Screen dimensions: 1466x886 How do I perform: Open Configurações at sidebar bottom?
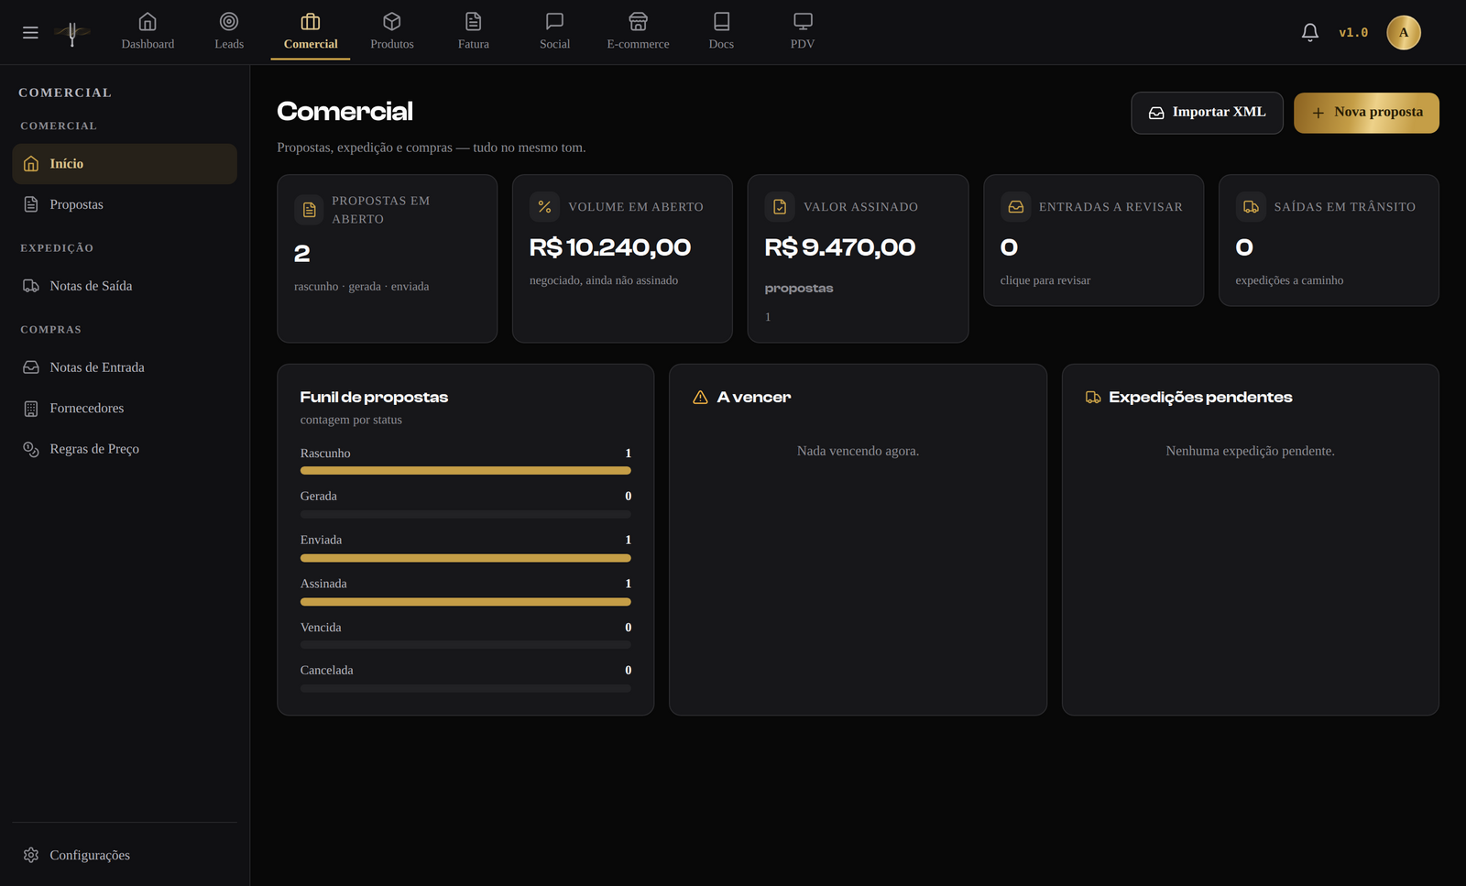pos(125,855)
